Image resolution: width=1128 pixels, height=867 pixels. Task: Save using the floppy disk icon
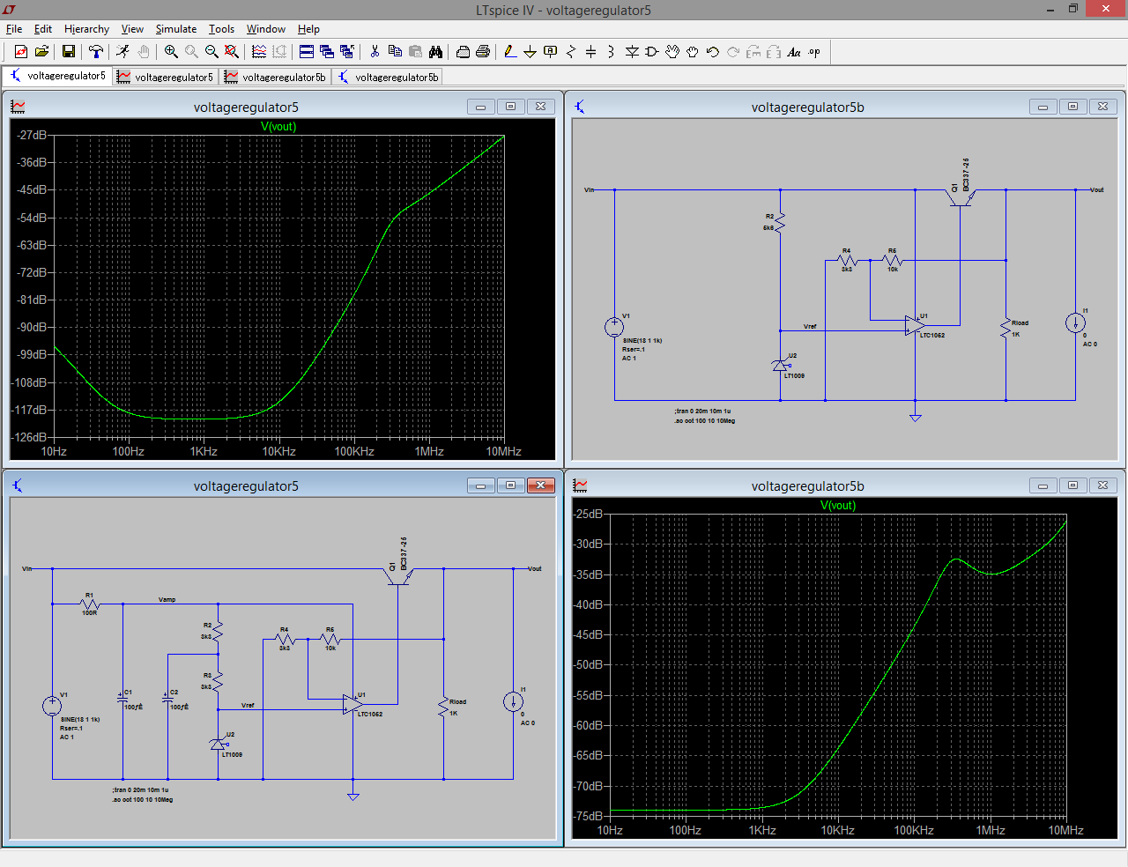pos(68,52)
